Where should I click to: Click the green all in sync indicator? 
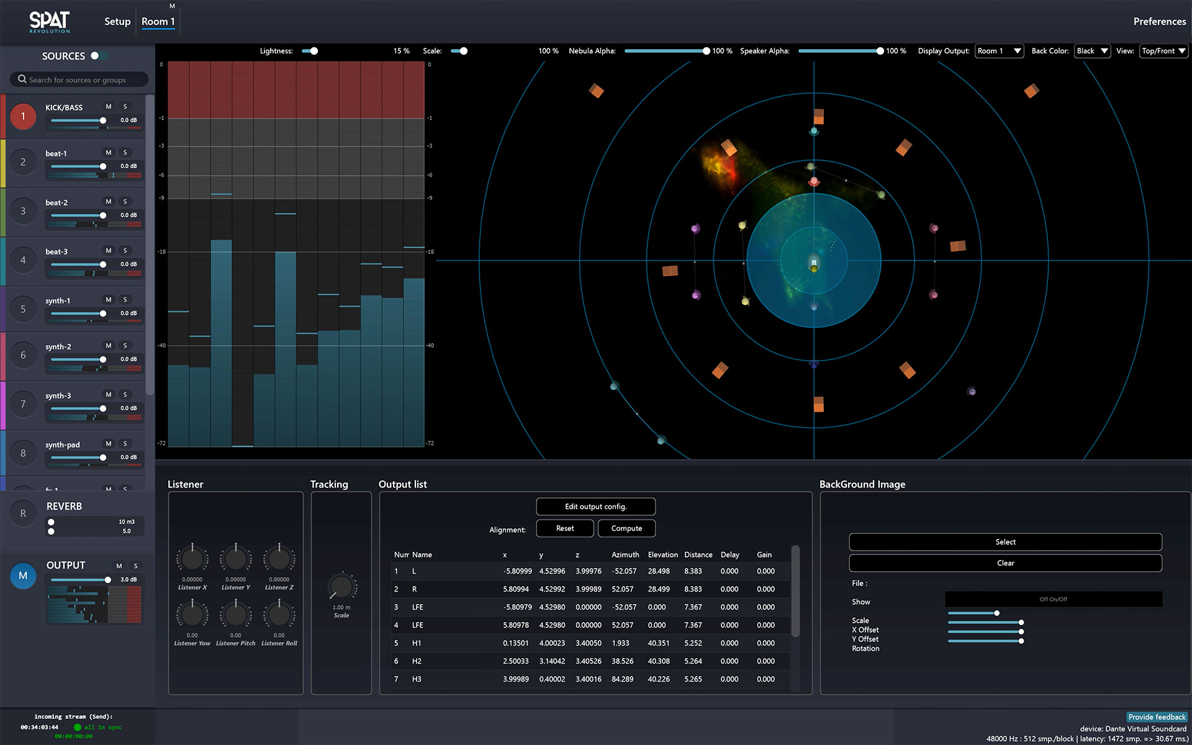point(78,727)
